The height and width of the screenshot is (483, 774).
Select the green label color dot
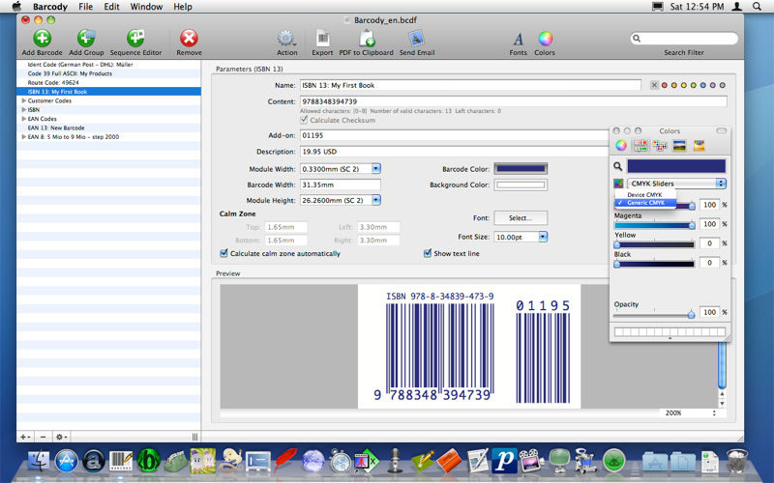(693, 85)
